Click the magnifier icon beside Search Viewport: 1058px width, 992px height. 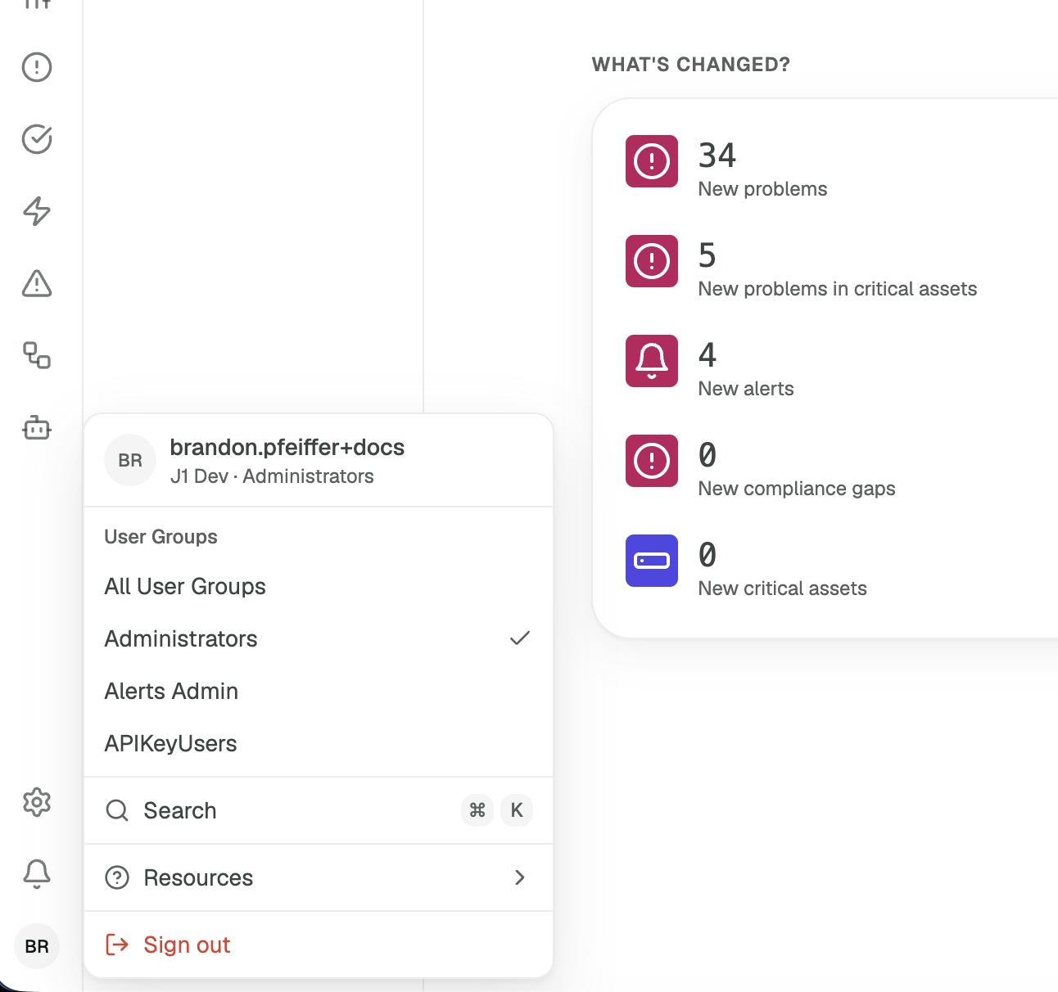[x=117, y=810]
